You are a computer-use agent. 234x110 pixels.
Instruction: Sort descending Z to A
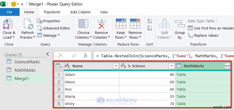pyautogui.click(x=149, y=28)
